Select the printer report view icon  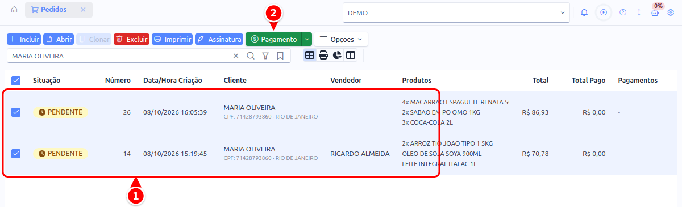coord(323,56)
